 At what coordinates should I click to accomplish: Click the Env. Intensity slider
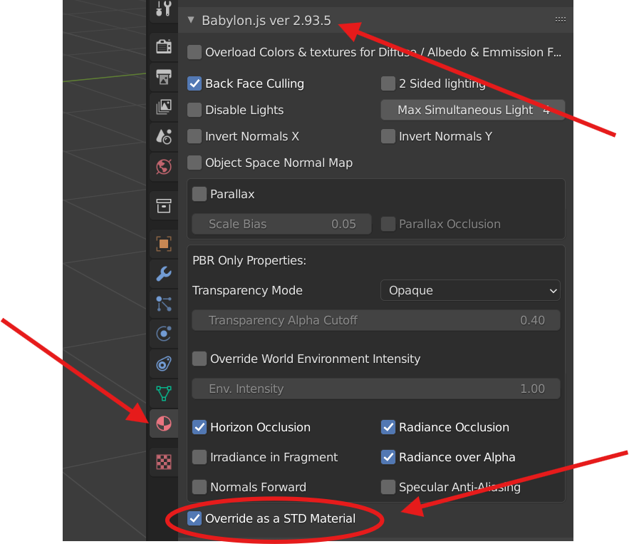click(376, 389)
